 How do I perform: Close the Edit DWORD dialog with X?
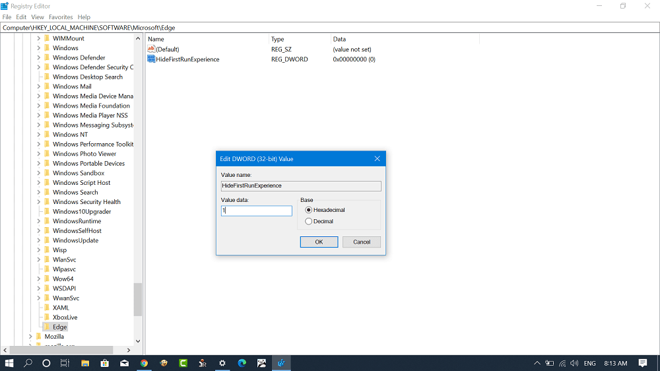tap(377, 158)
